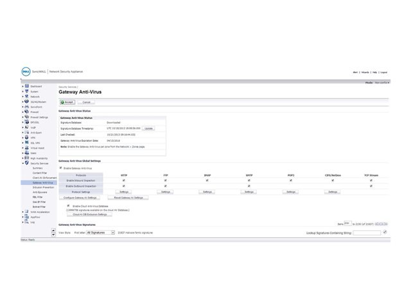Select the VoIP icon
Image resolution: width=411 pixels, height=308 pixels.
coord(27,127)
